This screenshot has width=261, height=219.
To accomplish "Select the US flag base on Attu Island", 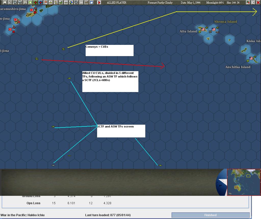I will coord(203,29).
